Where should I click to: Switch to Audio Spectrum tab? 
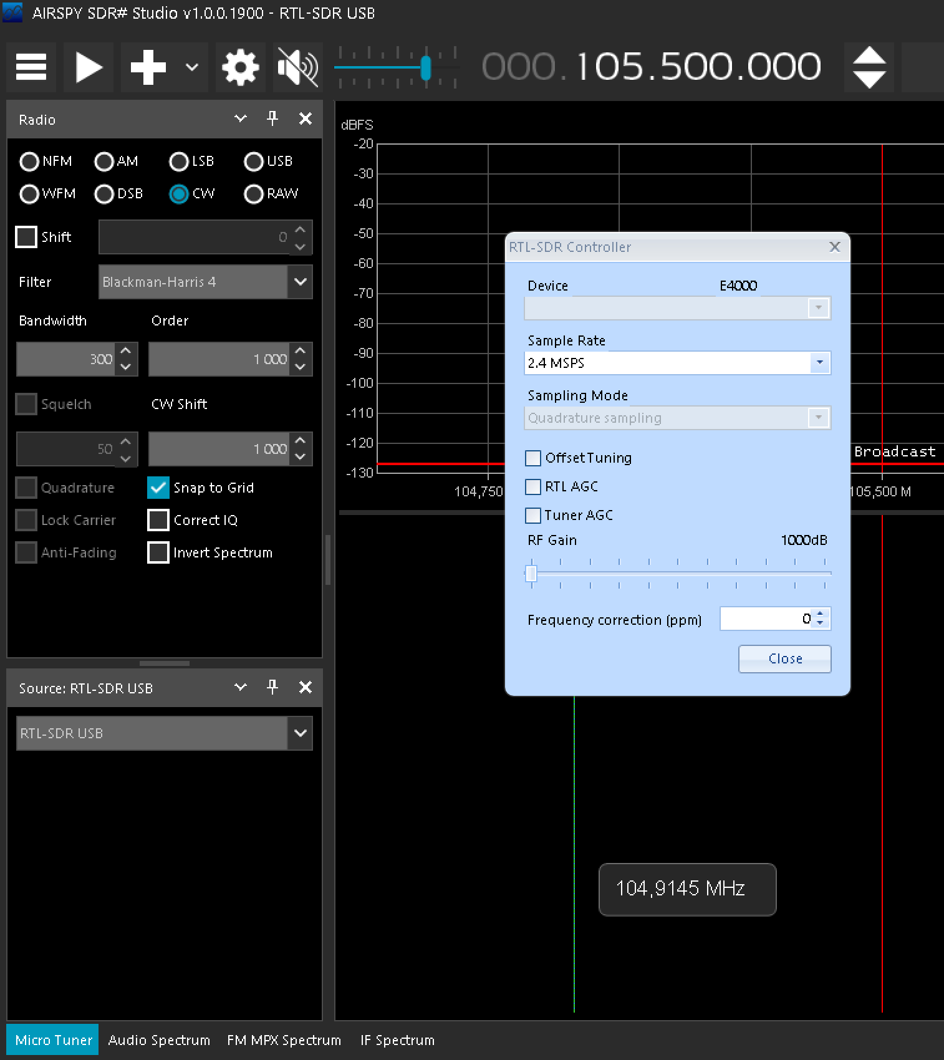click(x=159, y=1040)
